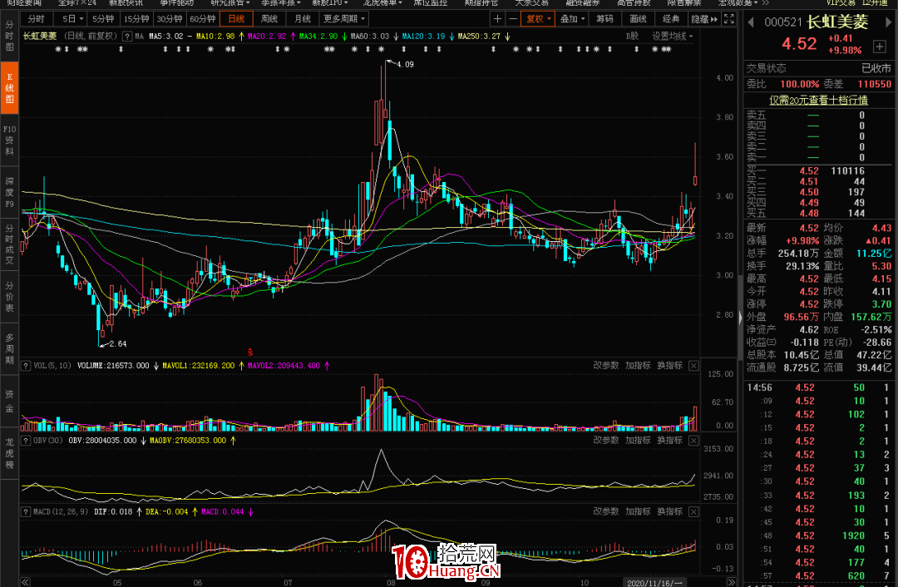Click the 2.64 low price label

[118, 343]
